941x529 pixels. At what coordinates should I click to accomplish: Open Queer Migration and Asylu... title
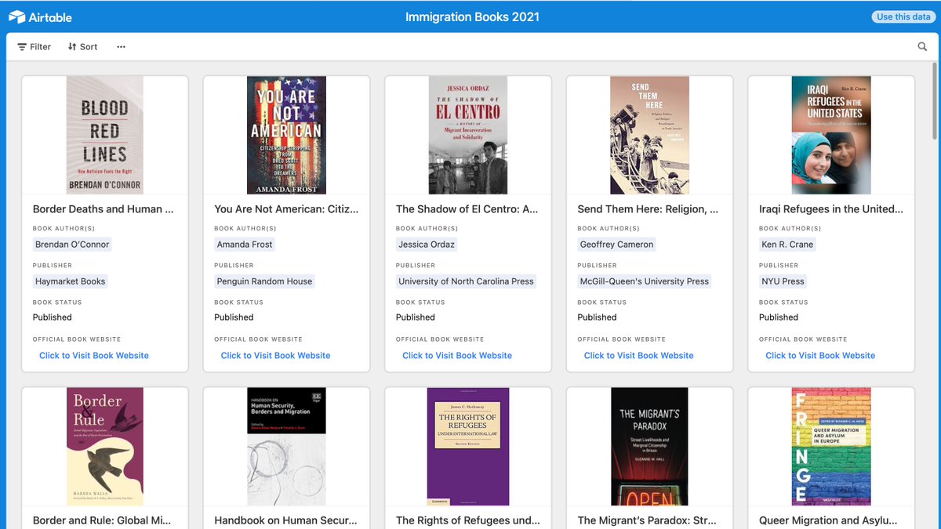pos(828,520)
